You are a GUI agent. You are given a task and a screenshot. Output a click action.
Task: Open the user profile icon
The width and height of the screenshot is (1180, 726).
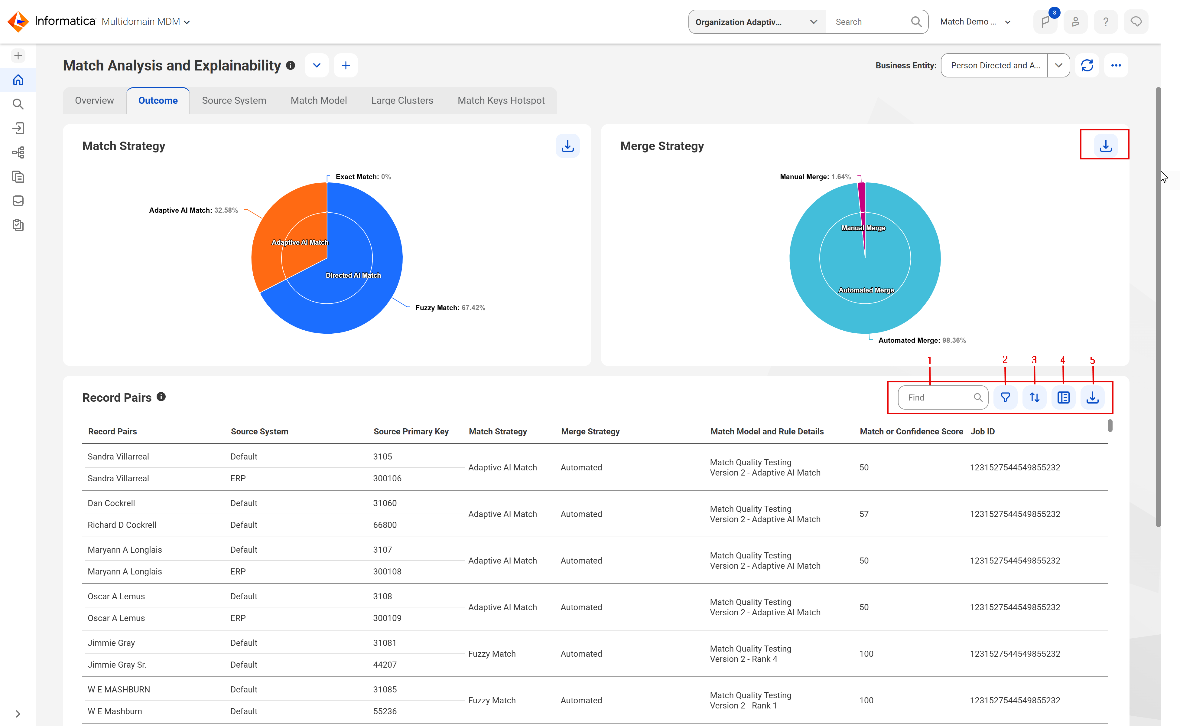coord(1075,21)
